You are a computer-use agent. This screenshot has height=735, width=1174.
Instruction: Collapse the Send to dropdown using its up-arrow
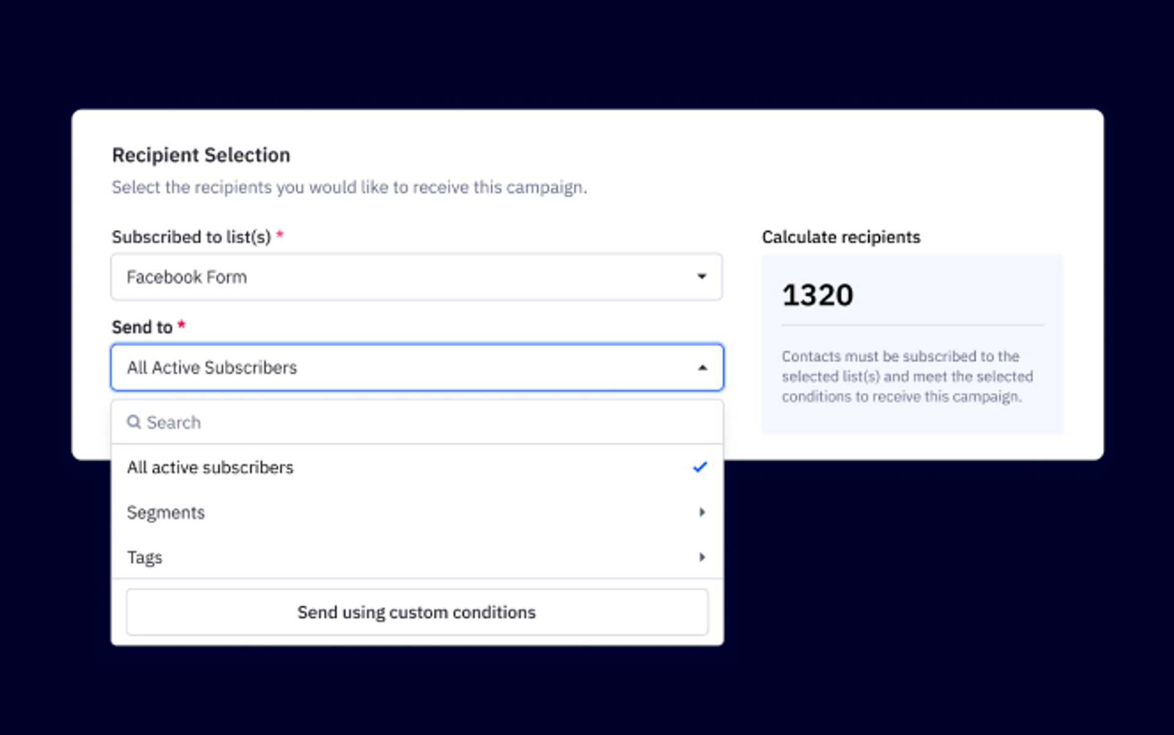tap(703, 367)
